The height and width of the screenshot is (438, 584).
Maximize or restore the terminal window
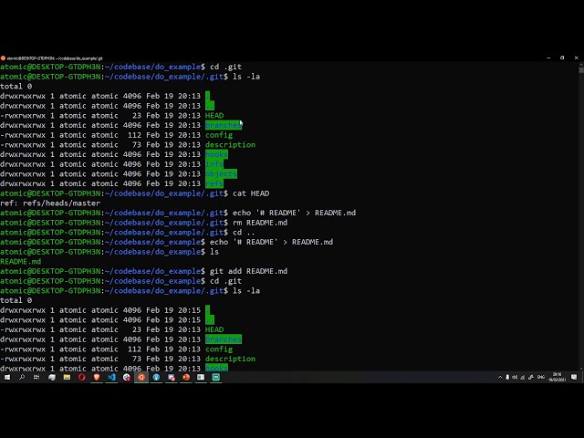pyautogui.click(x=562, y=57)
